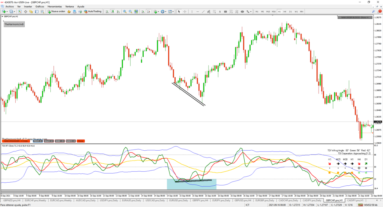Open the MetaEditor book icon
This screenshot has height=207, width=383.
[69, 11]
